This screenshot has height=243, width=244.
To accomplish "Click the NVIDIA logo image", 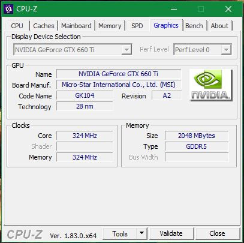I will [211, 85].
